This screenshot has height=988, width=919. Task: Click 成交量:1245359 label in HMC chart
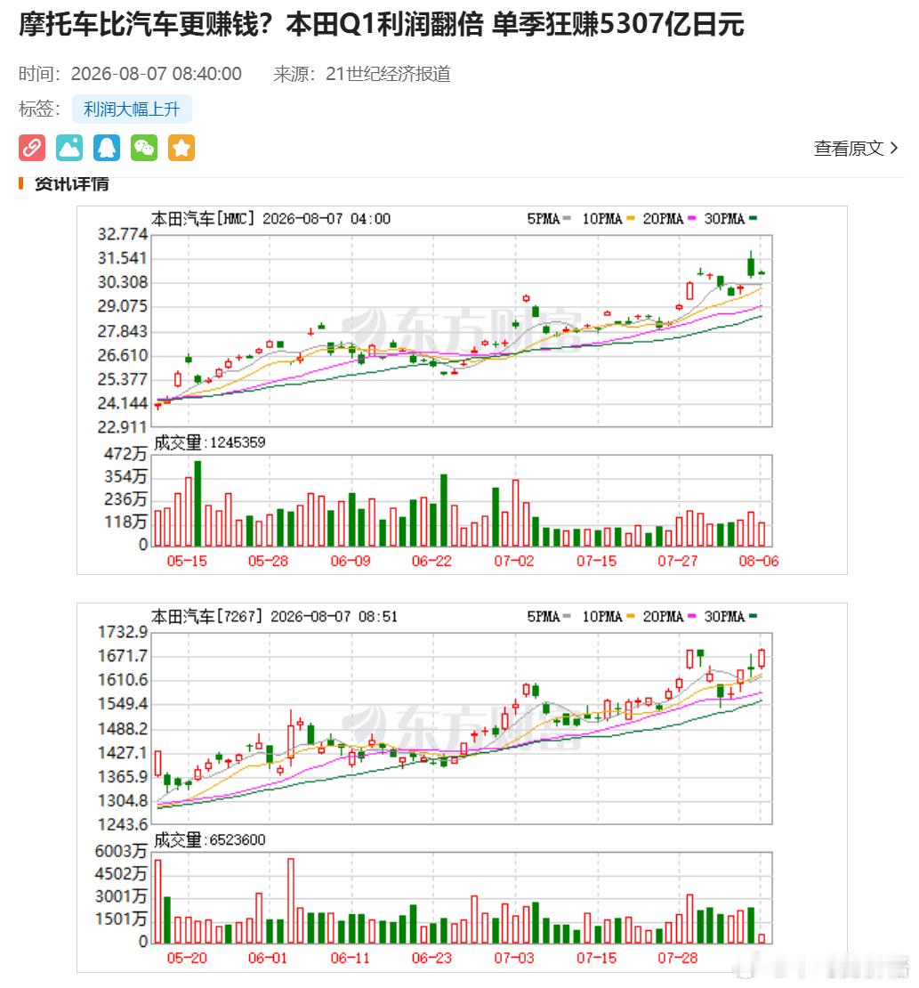tap(210, 442)
